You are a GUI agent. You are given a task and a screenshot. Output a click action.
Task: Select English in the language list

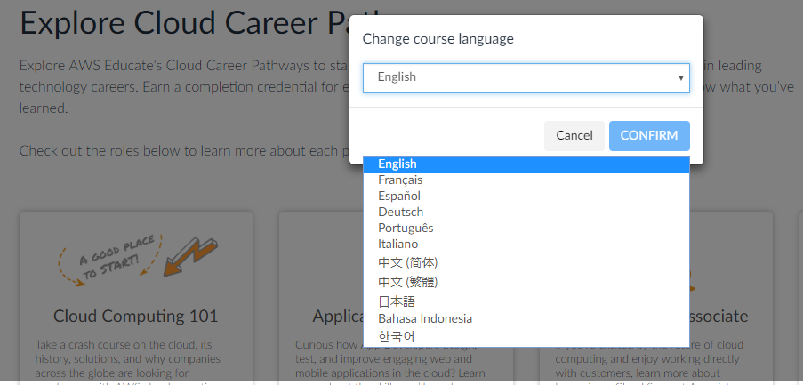point(526,164)
